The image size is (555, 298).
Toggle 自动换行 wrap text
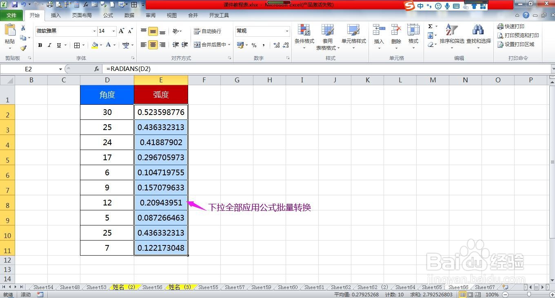(x=207, y=31)
